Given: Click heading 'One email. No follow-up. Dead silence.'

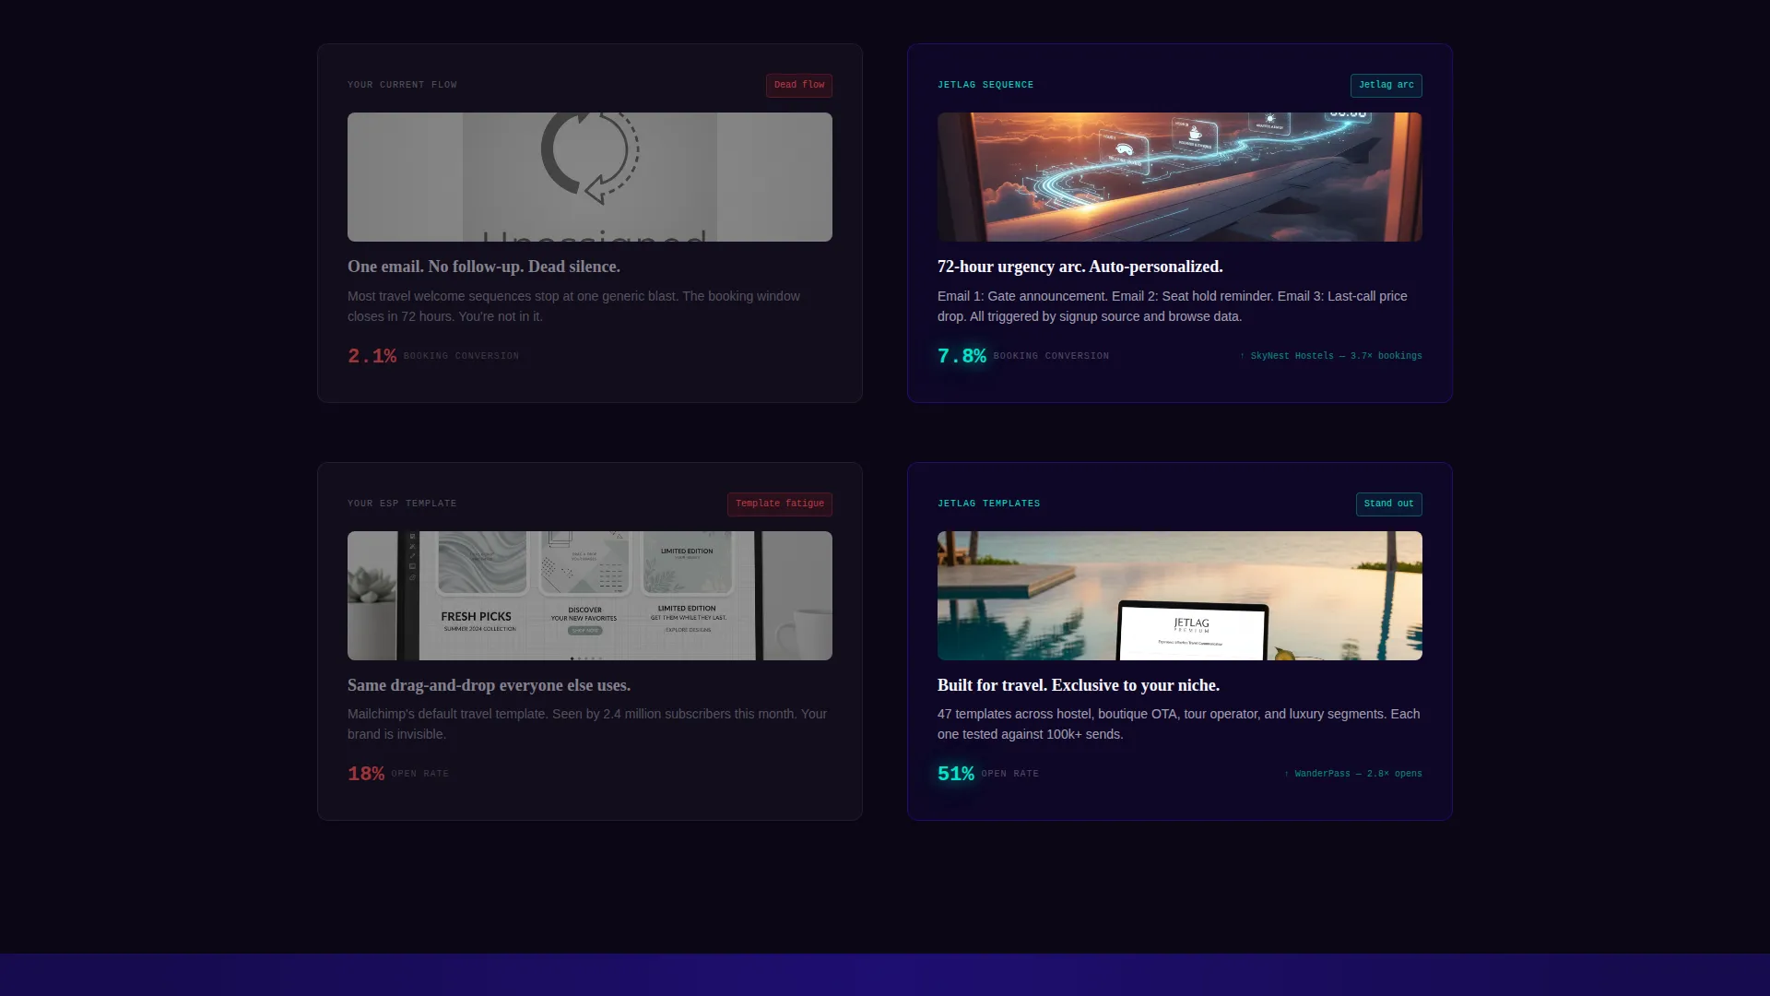Looking at the screenshot, I should tap(484, 267).
